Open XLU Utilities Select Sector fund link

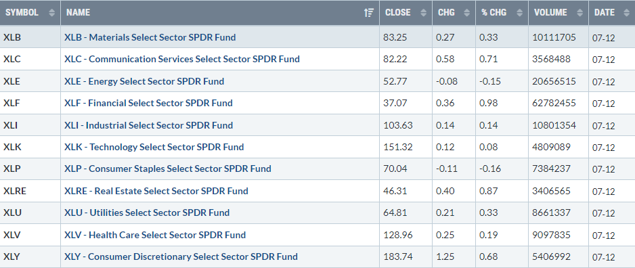(147, 213)
